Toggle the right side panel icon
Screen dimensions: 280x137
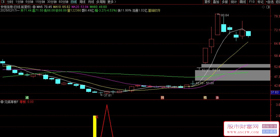point(268,7)
